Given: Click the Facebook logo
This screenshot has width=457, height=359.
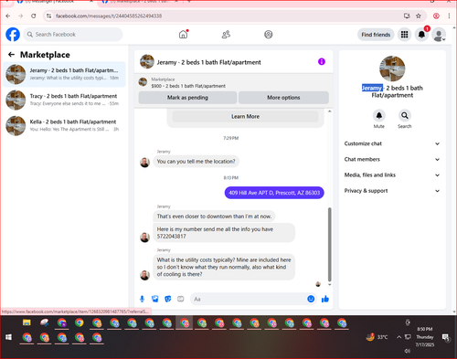Looking at the screenshot, I should [13, 35].
